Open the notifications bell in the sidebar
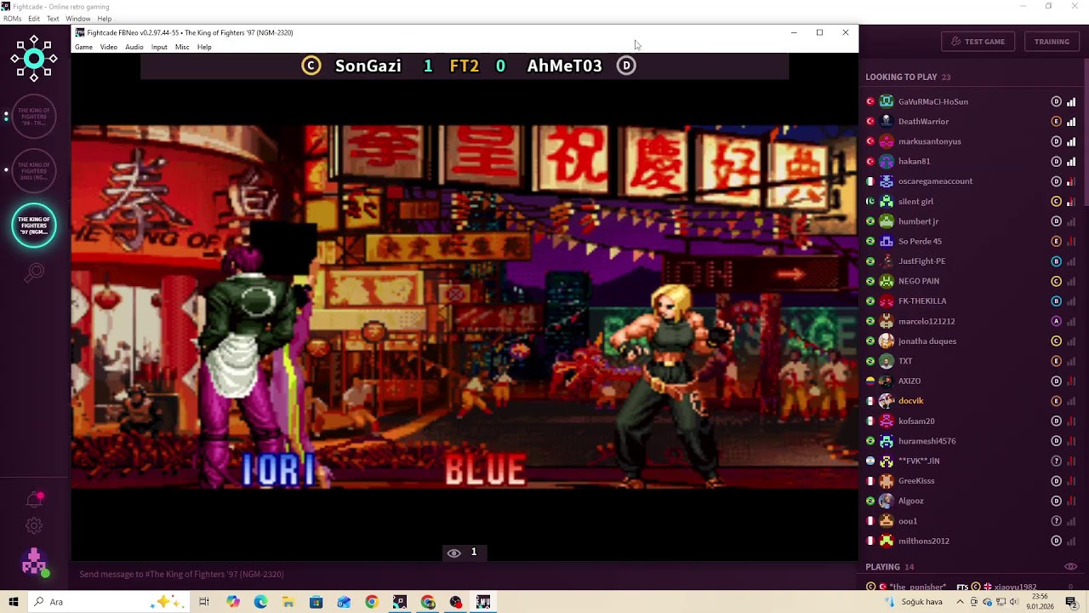 [35, 499]
